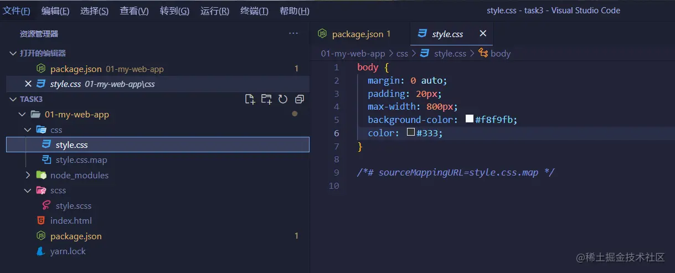This screenshot has width=675, height=273.
Task: Close the style.css editor tab
Action: (483, 34)
